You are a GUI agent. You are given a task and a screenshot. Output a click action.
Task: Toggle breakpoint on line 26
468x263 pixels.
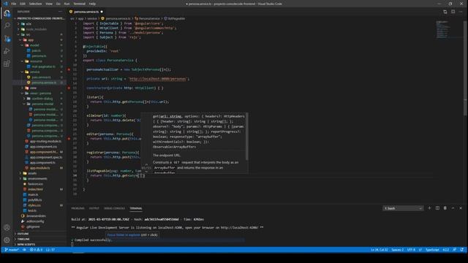click(x=69, y=139)
